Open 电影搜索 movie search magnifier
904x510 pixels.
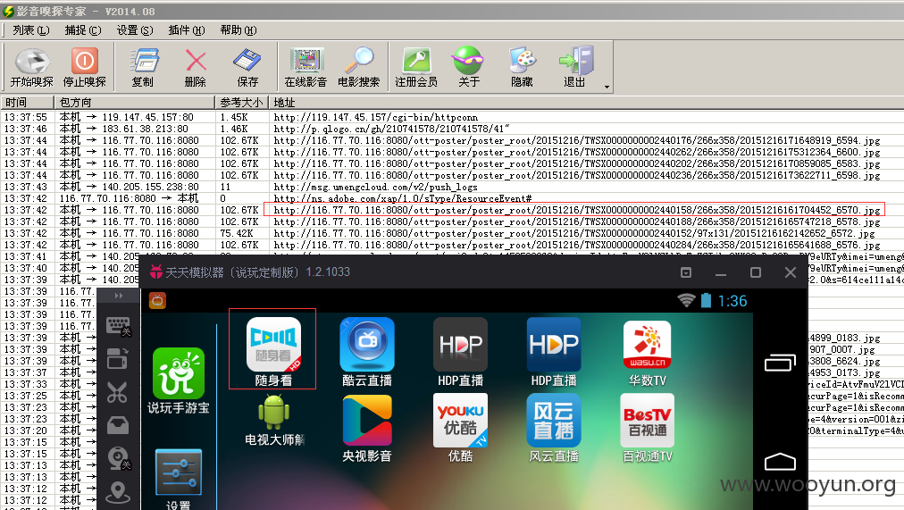(358, 67)
